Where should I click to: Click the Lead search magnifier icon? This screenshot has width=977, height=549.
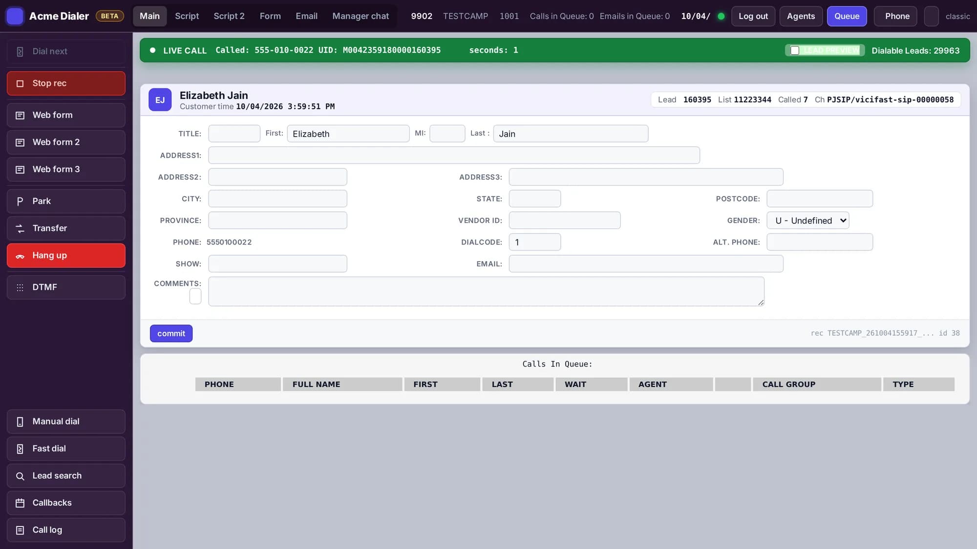(x=20, y=476)
